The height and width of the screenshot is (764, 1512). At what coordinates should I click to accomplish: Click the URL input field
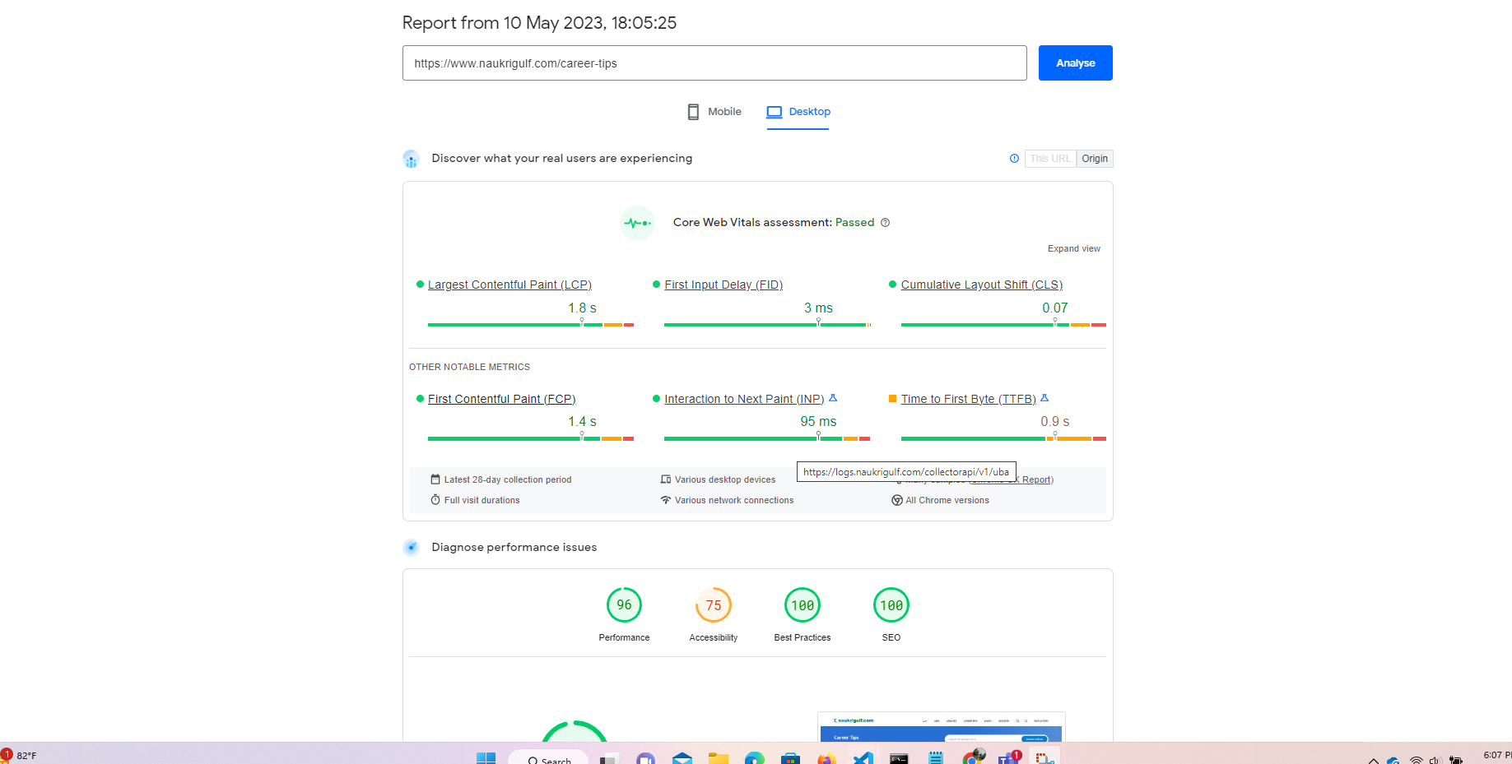click(714, 63)
